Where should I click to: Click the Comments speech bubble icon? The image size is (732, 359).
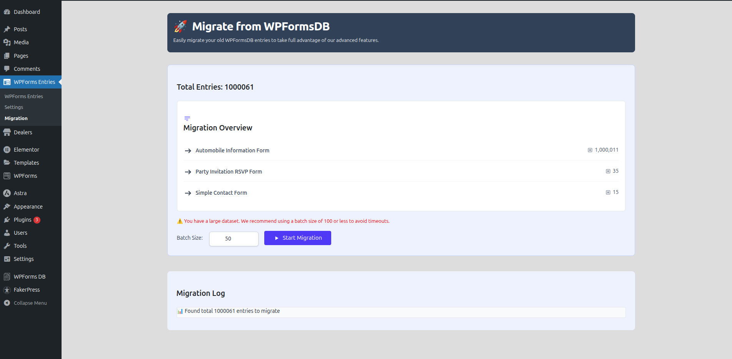pos(7,69)
